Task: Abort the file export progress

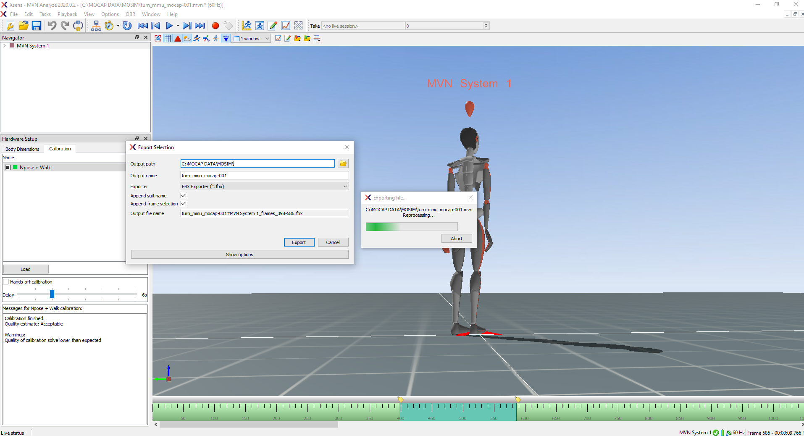Action: [457, 239]
